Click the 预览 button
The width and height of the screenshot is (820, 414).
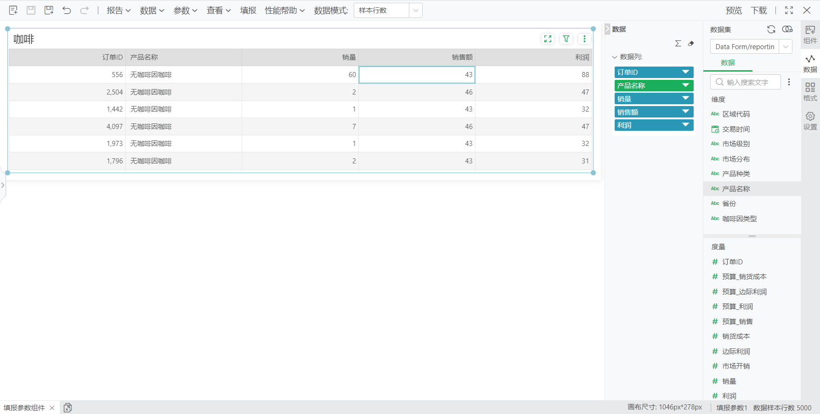click(x=734, y=10)
